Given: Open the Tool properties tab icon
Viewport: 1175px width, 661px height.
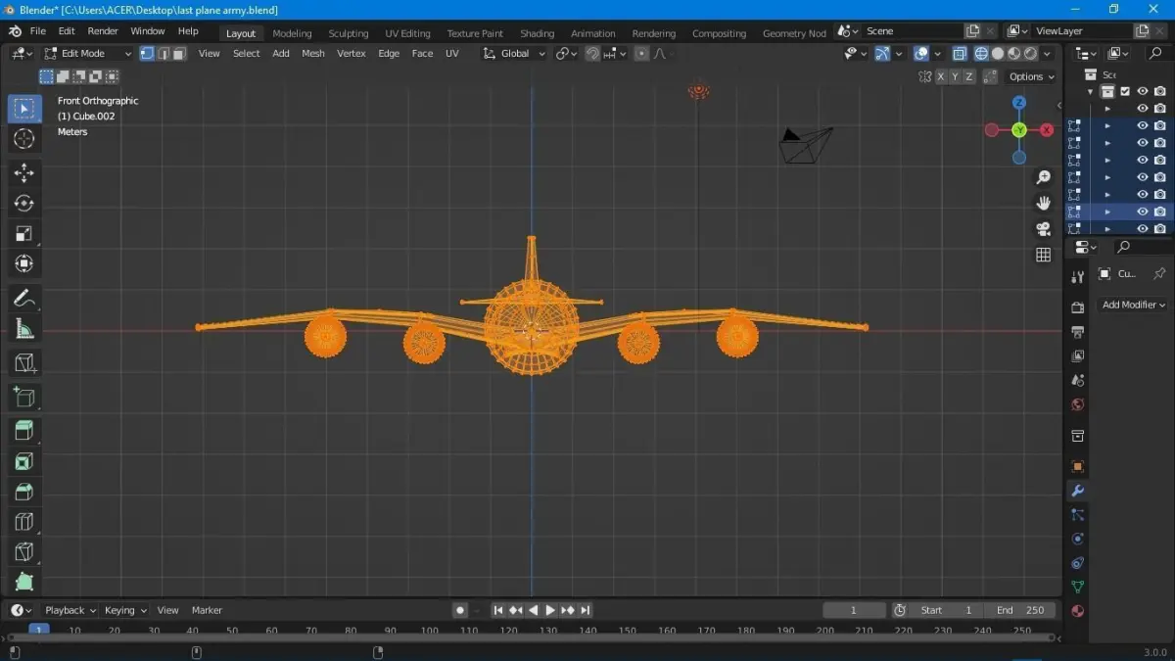Looking at the screenshot, I should [1078, 277].
